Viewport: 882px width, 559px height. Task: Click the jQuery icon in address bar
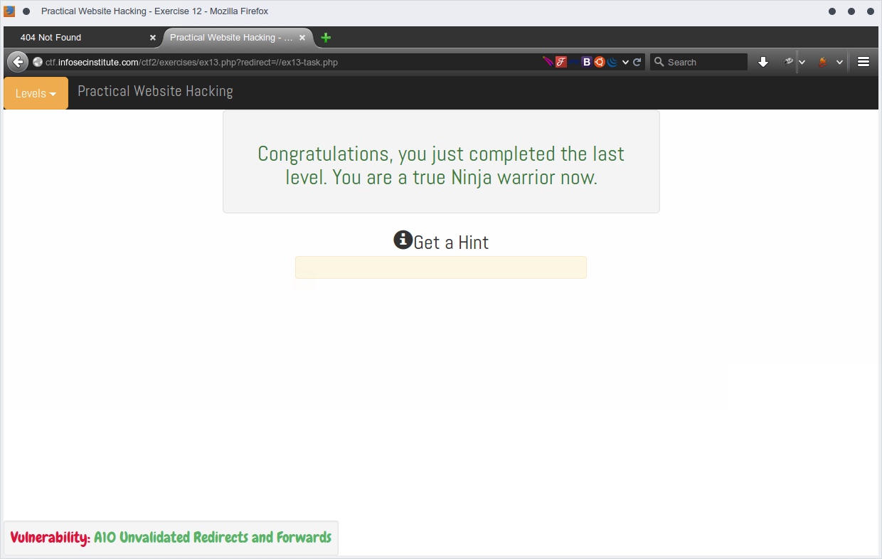(x=612, y=62)
